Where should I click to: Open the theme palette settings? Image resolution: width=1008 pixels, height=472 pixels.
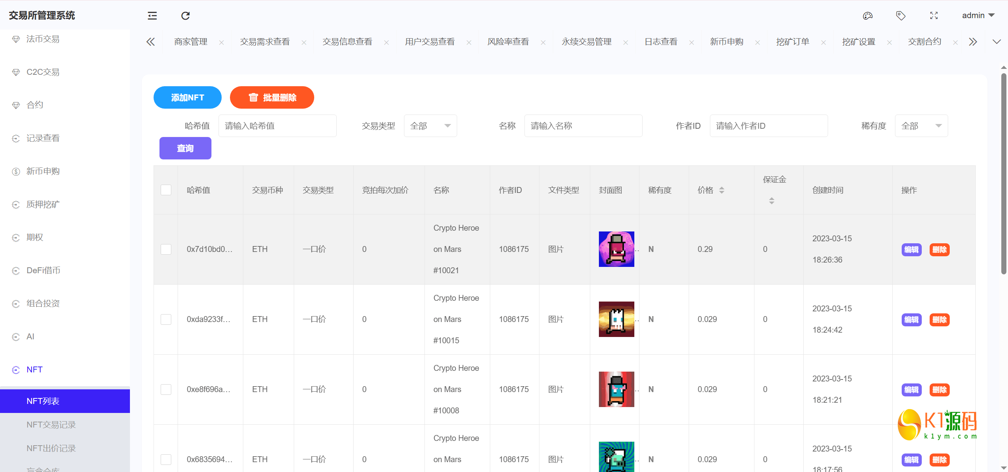tap(867, 15)
